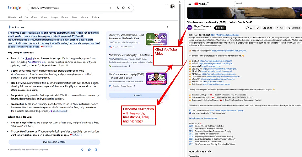The width and height of the screenshot is (302, 157).
Task: Click the Google logo
Action: (15, 8)
